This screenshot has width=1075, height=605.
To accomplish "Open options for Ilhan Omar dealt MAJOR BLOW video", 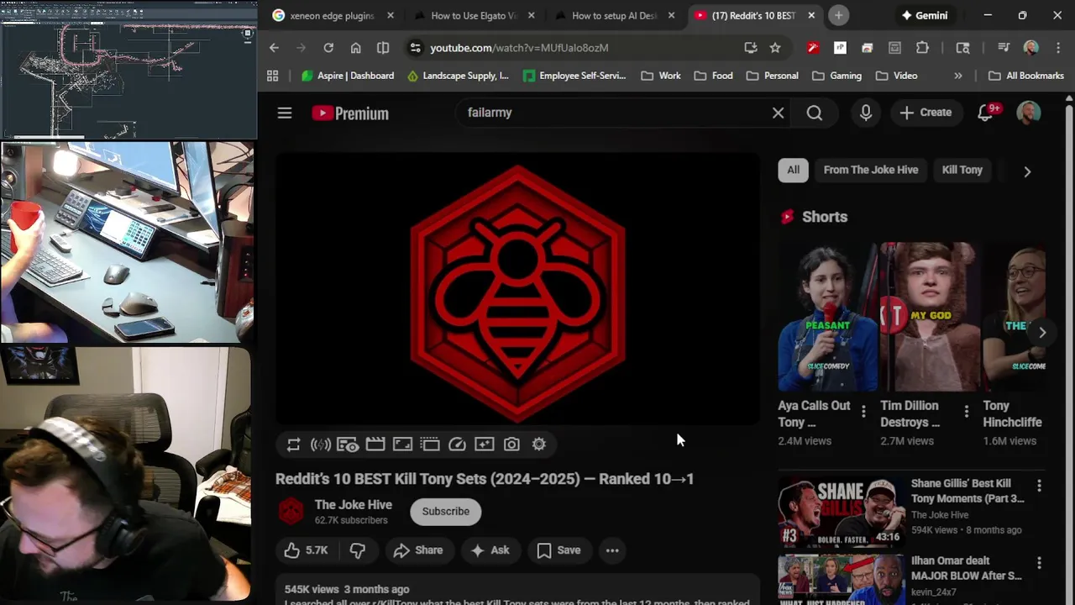I will 1039,563.
